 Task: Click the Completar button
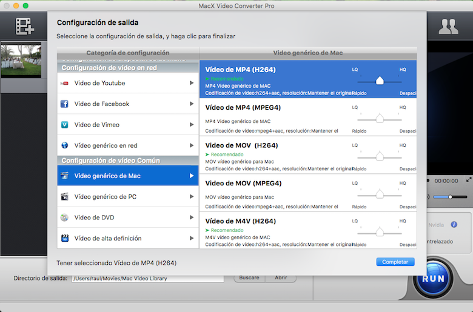(x=395, y=262)
